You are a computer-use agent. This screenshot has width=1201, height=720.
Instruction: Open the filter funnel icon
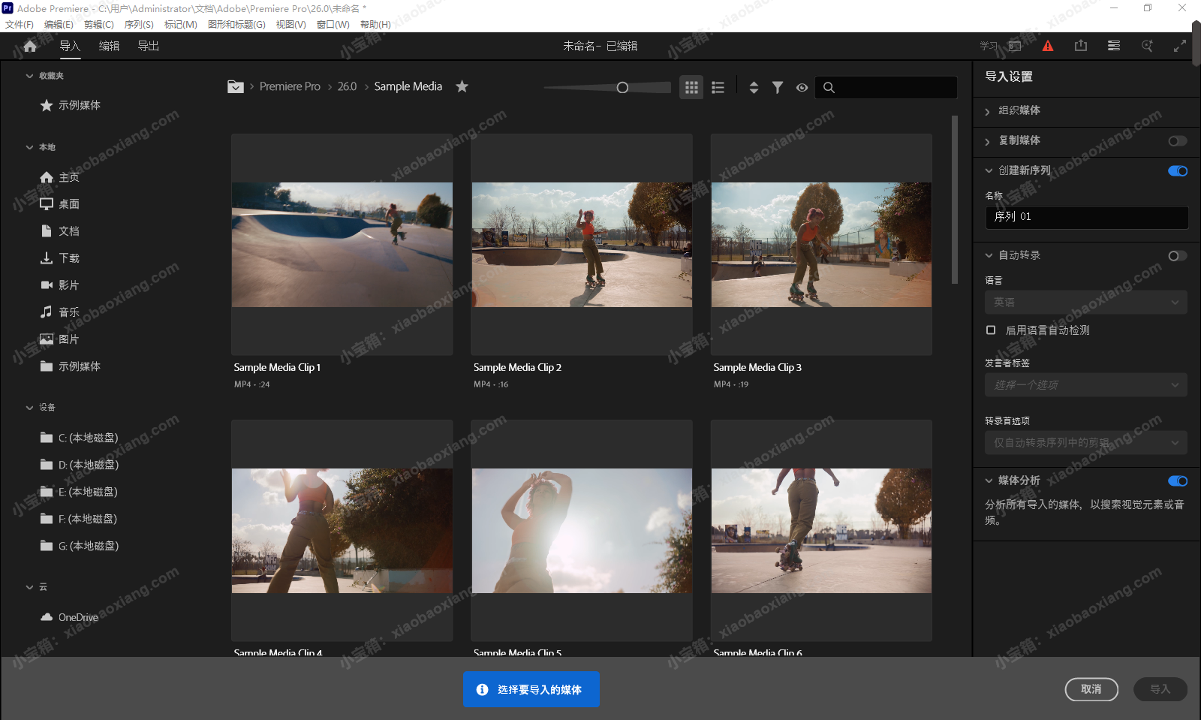coord(778,88)
